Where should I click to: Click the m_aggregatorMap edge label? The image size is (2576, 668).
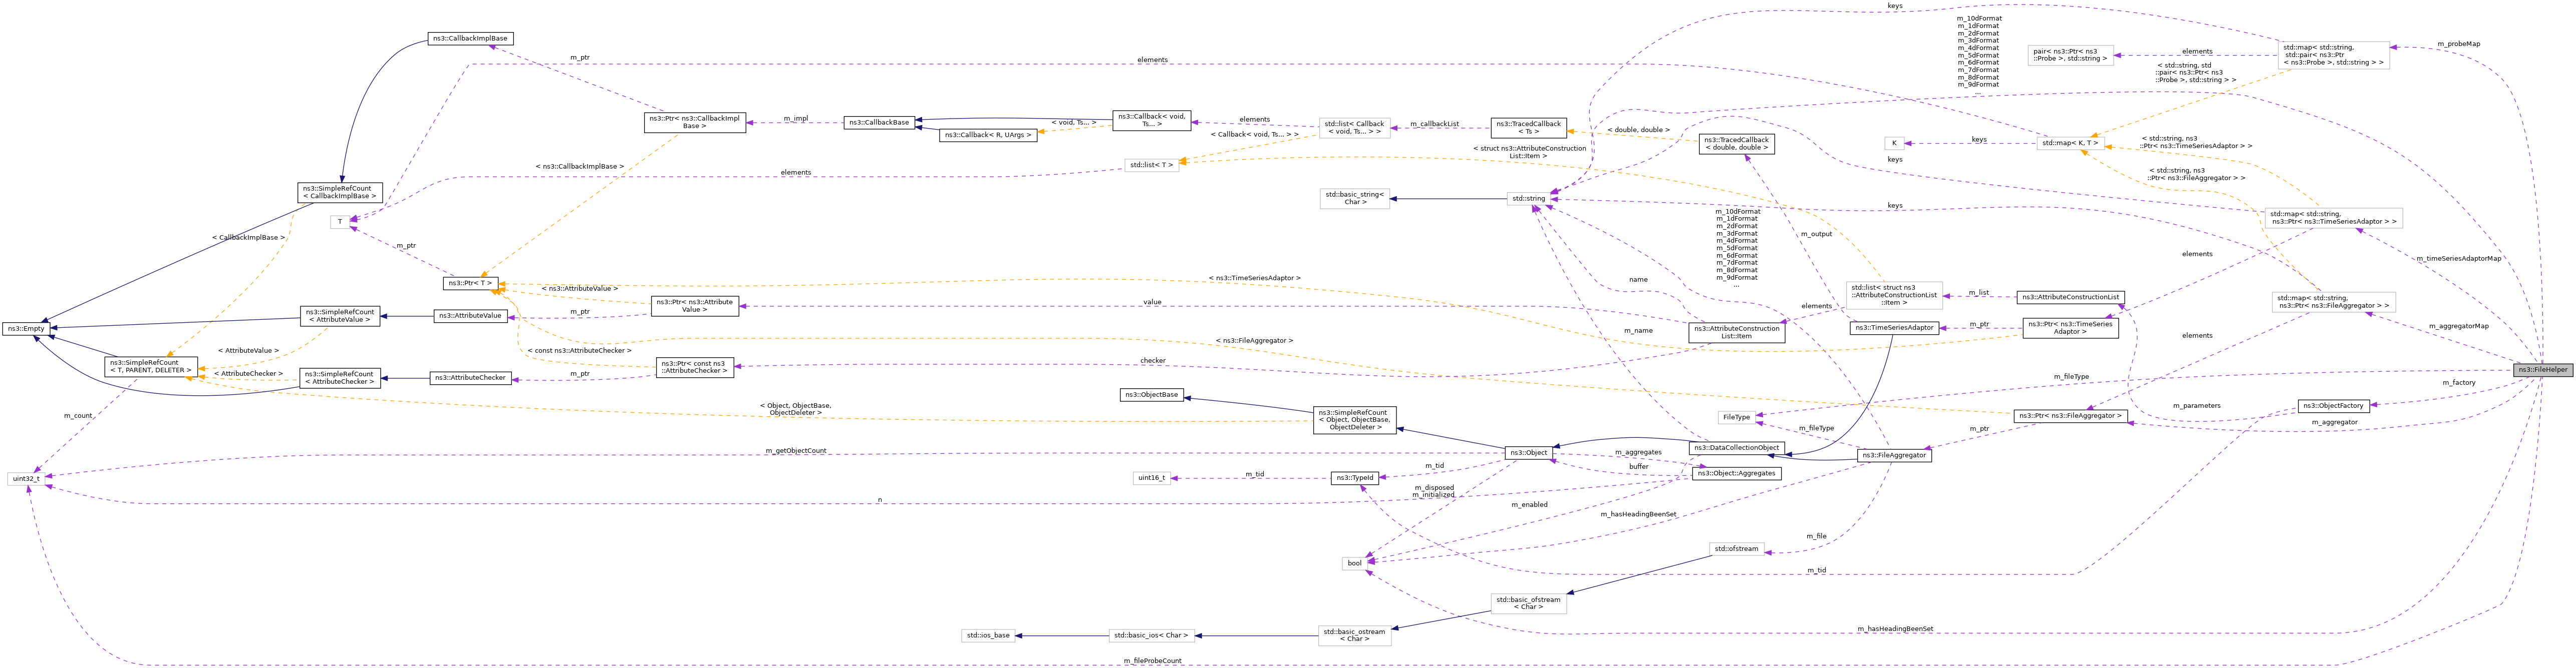(2458, 327)
